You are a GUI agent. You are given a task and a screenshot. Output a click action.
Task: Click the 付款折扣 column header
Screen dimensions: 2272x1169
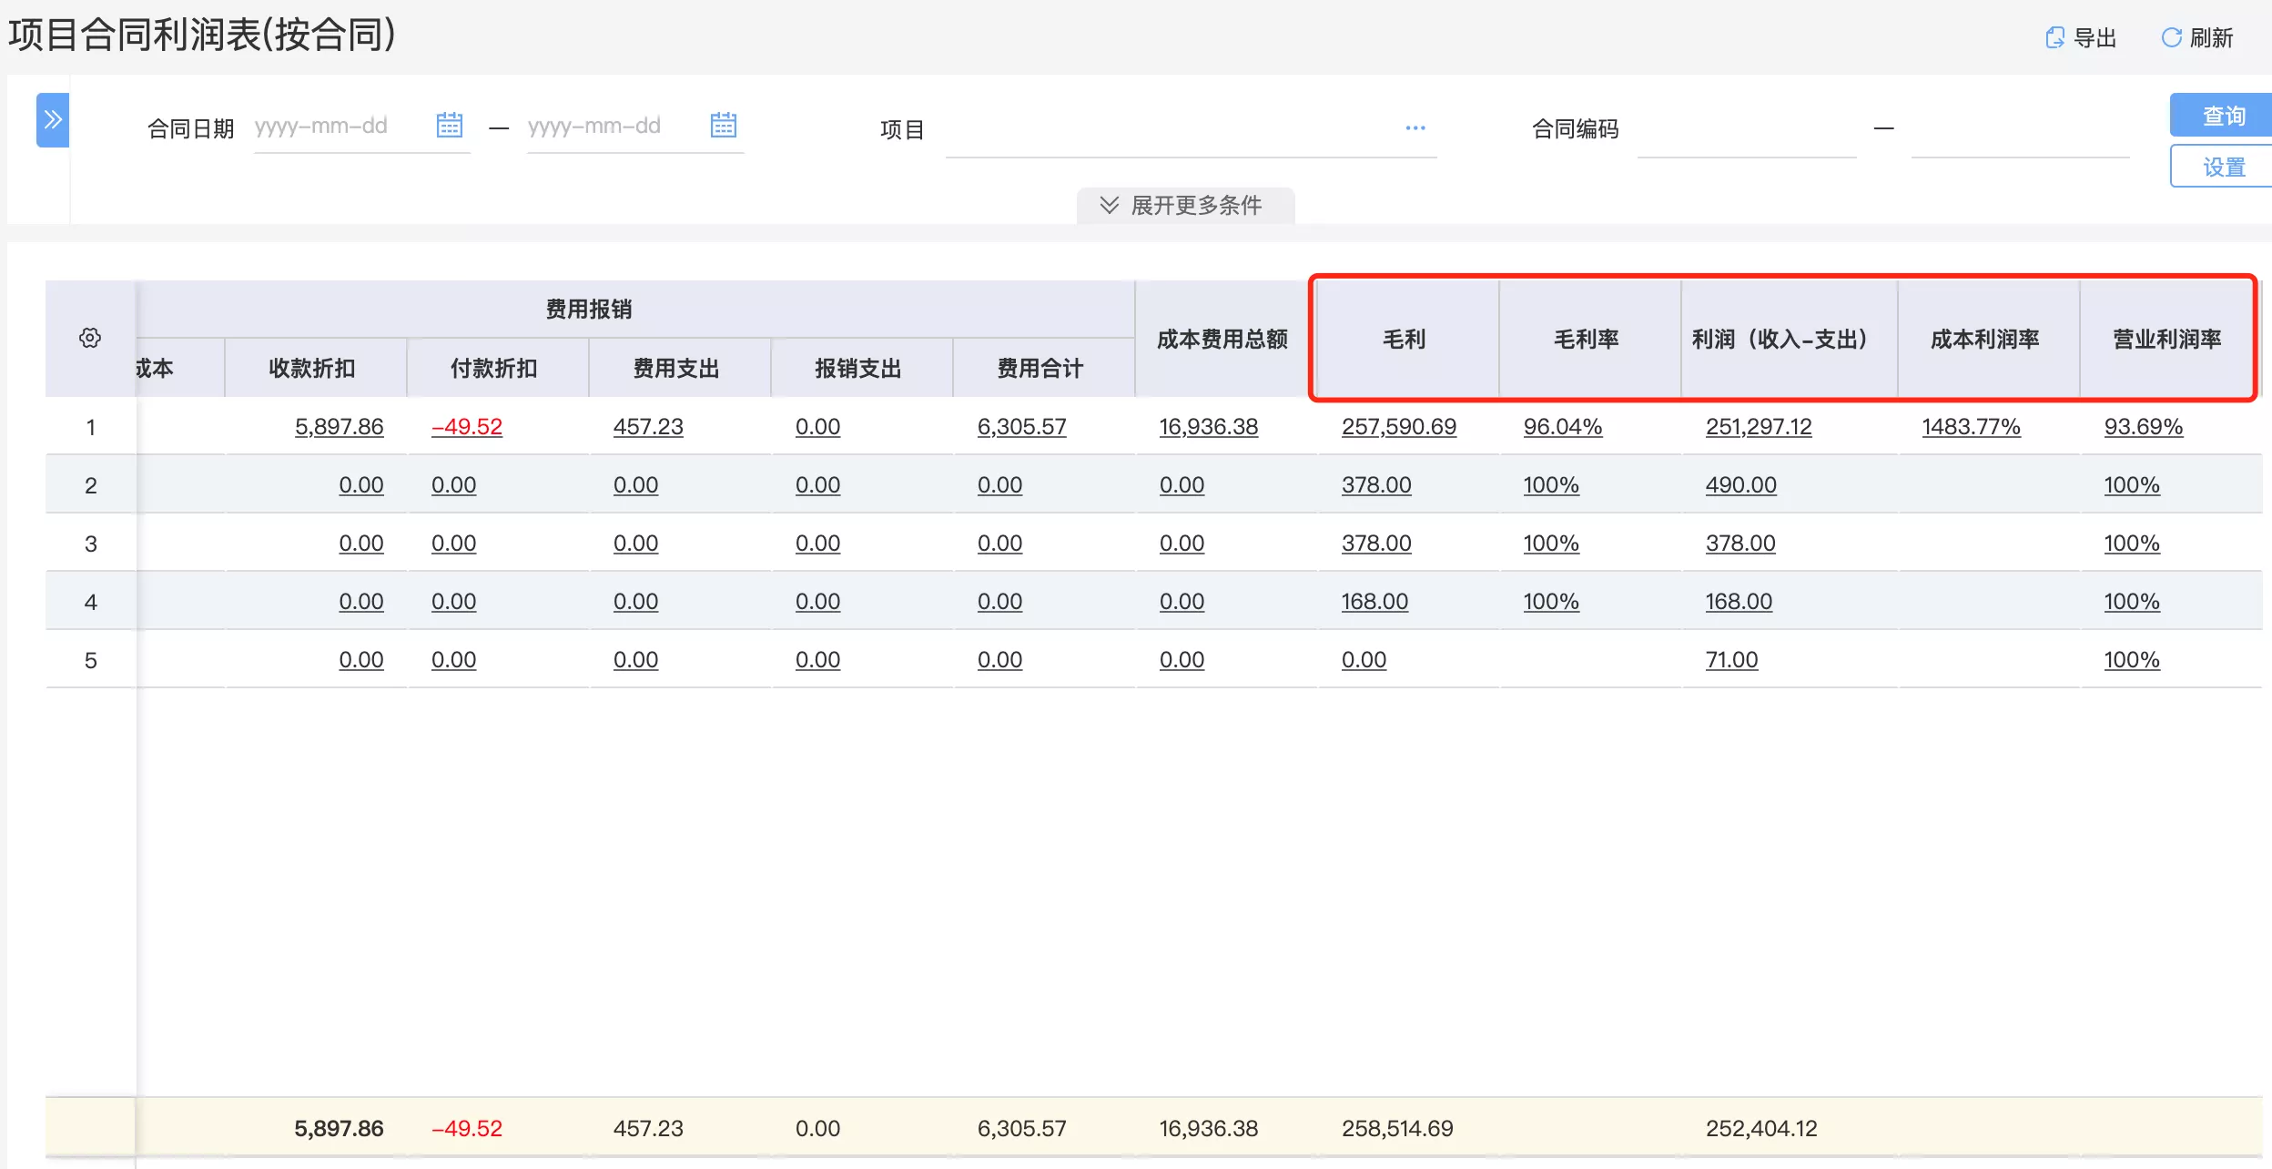(497, 368)
